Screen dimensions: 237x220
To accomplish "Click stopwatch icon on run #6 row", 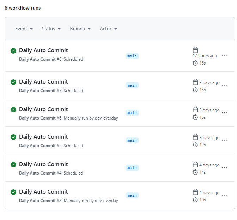I will coord(195,117).
